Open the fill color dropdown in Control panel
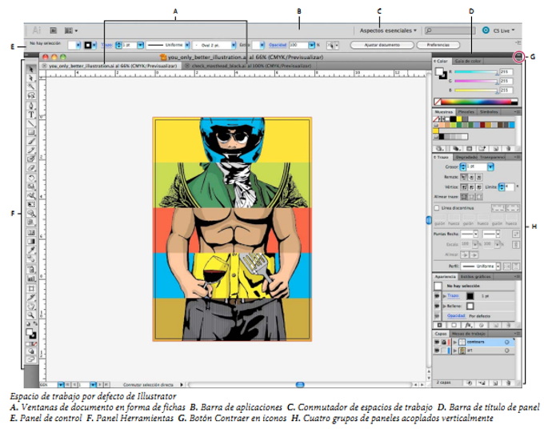Screen dimensions: 544x433 click(78, 45)
